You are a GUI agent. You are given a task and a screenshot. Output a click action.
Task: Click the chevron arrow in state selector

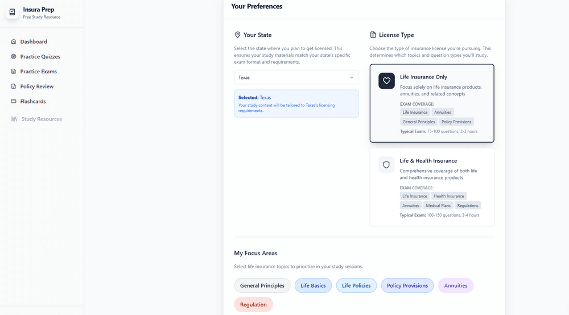point(352,77)
